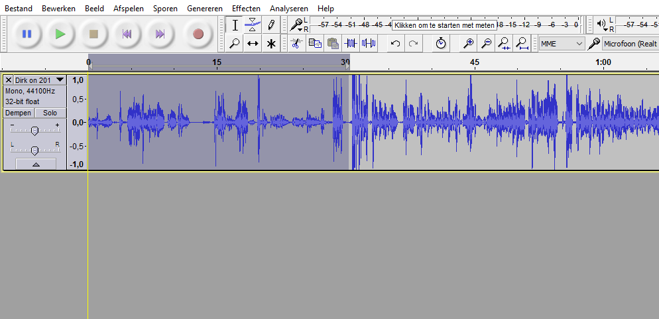Open the MME audio host dropdown
Screen dimensions: 659x319
tap(562, 43)
